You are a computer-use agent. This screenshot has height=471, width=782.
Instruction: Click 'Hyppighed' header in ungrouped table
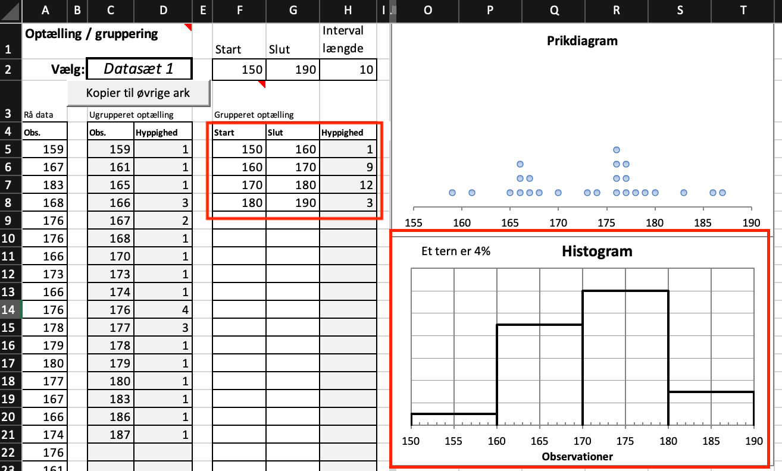[x=164, y=133]
